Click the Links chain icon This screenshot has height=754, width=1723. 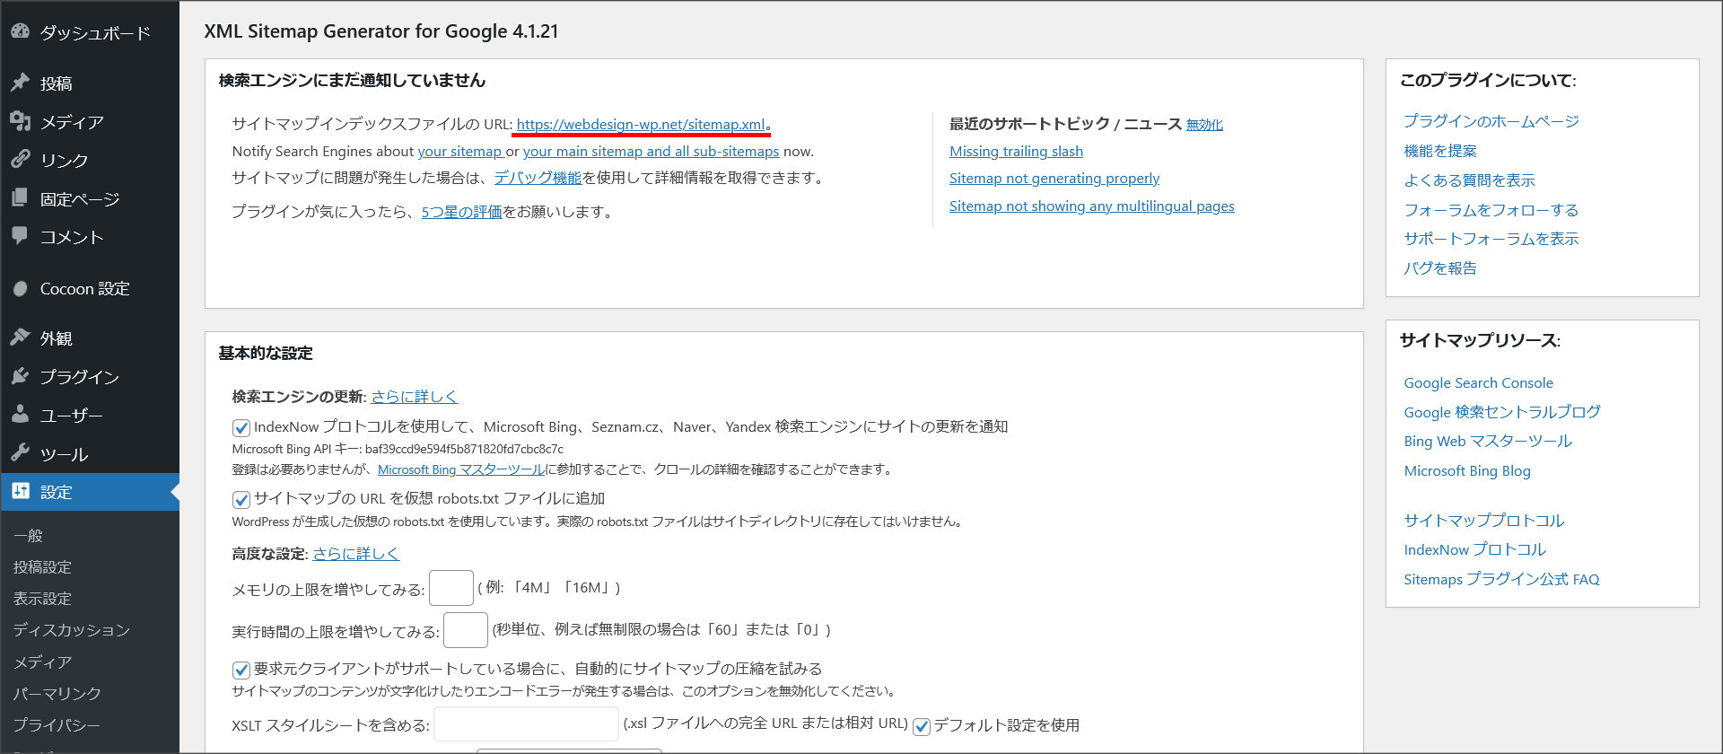click(x=20, y=160)
